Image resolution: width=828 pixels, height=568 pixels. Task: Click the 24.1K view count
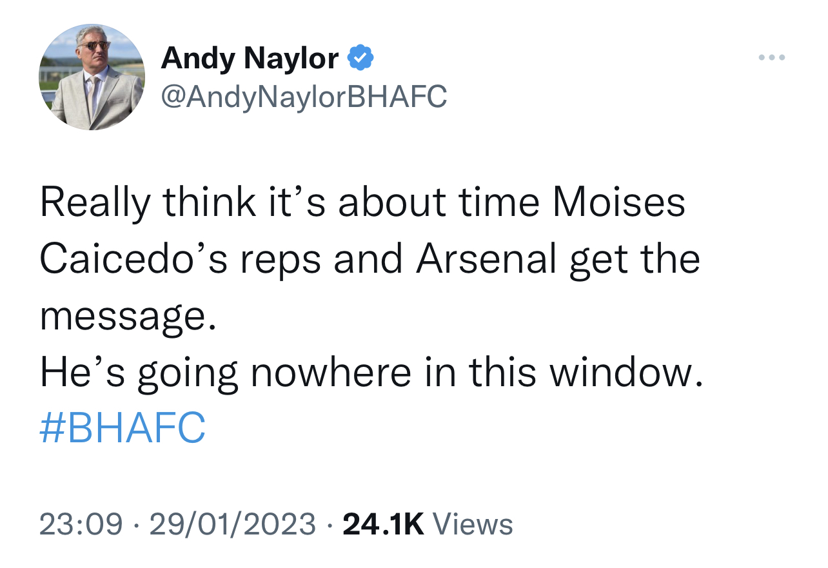point(383,524)
